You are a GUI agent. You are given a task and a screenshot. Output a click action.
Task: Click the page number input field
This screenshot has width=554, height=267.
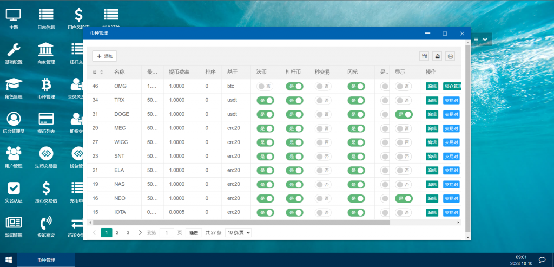(167, 232)
